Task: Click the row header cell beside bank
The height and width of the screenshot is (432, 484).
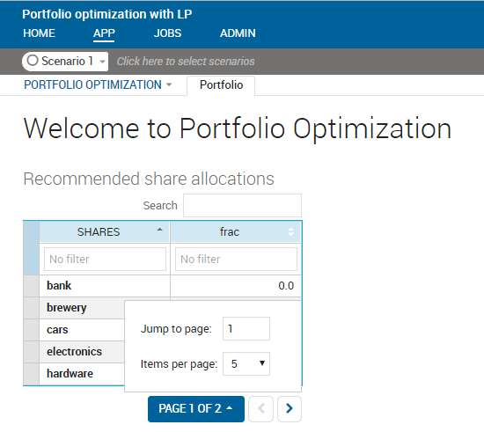Action: tap(31, 286)
